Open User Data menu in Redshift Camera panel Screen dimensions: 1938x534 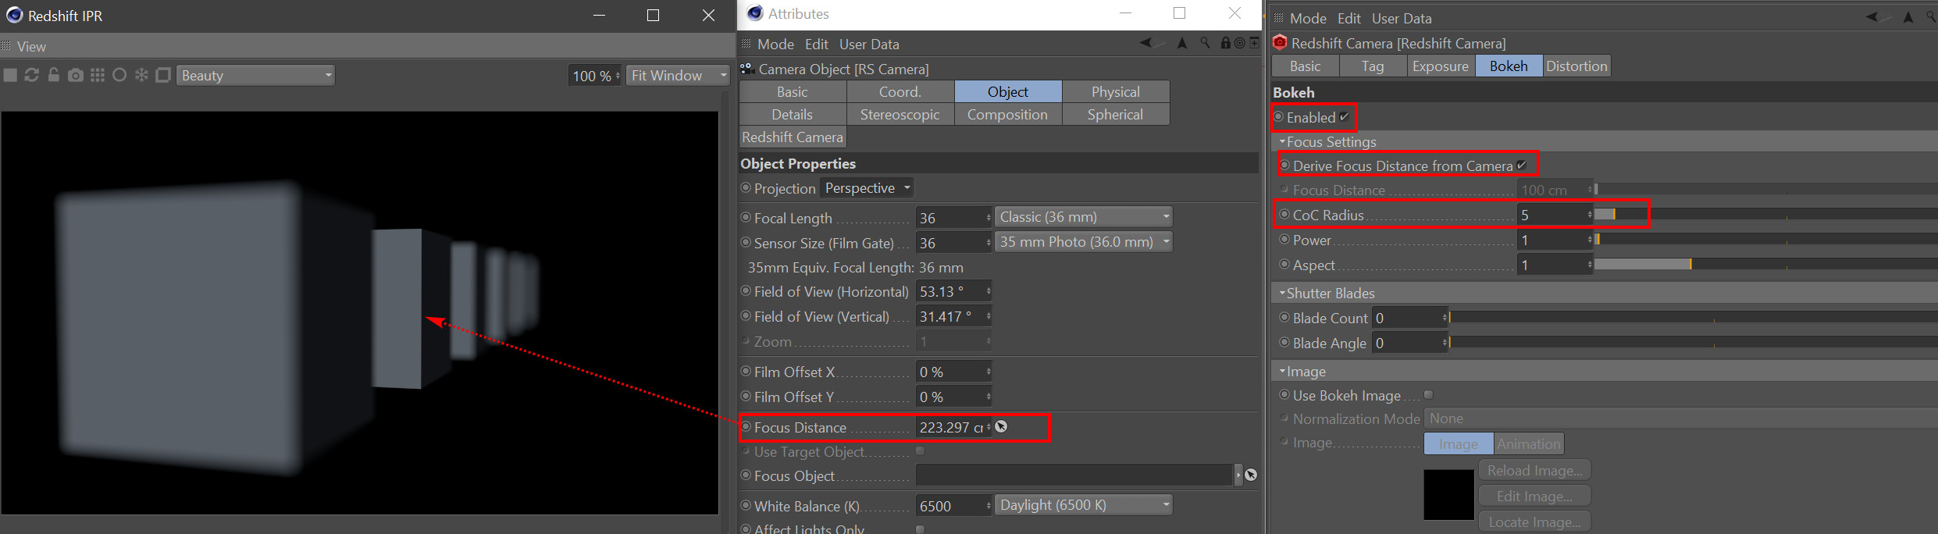click(x=1402, y=18)
